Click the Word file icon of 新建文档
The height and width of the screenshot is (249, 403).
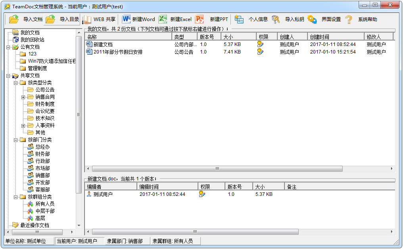[x=89, y=44]
